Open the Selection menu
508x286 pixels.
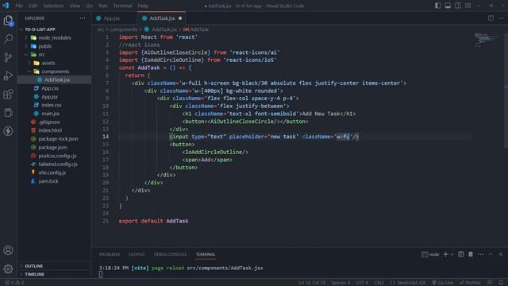53,6
